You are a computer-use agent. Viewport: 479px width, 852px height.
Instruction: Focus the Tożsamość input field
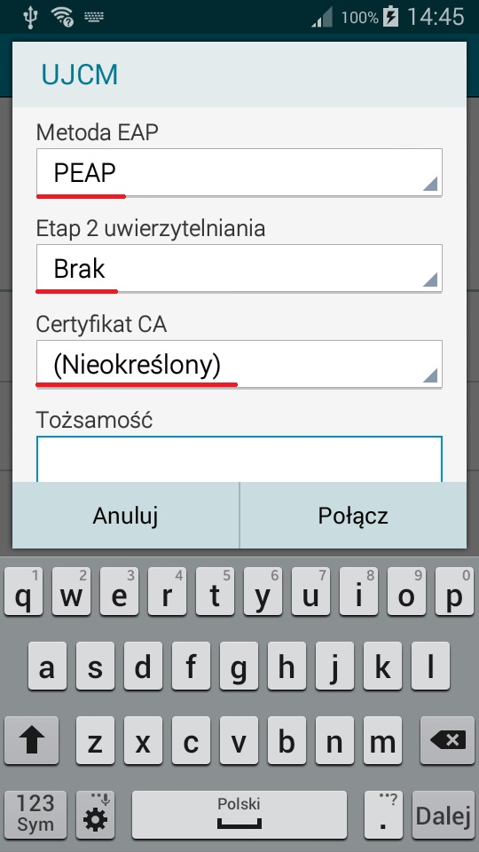[x=239, y=459]
